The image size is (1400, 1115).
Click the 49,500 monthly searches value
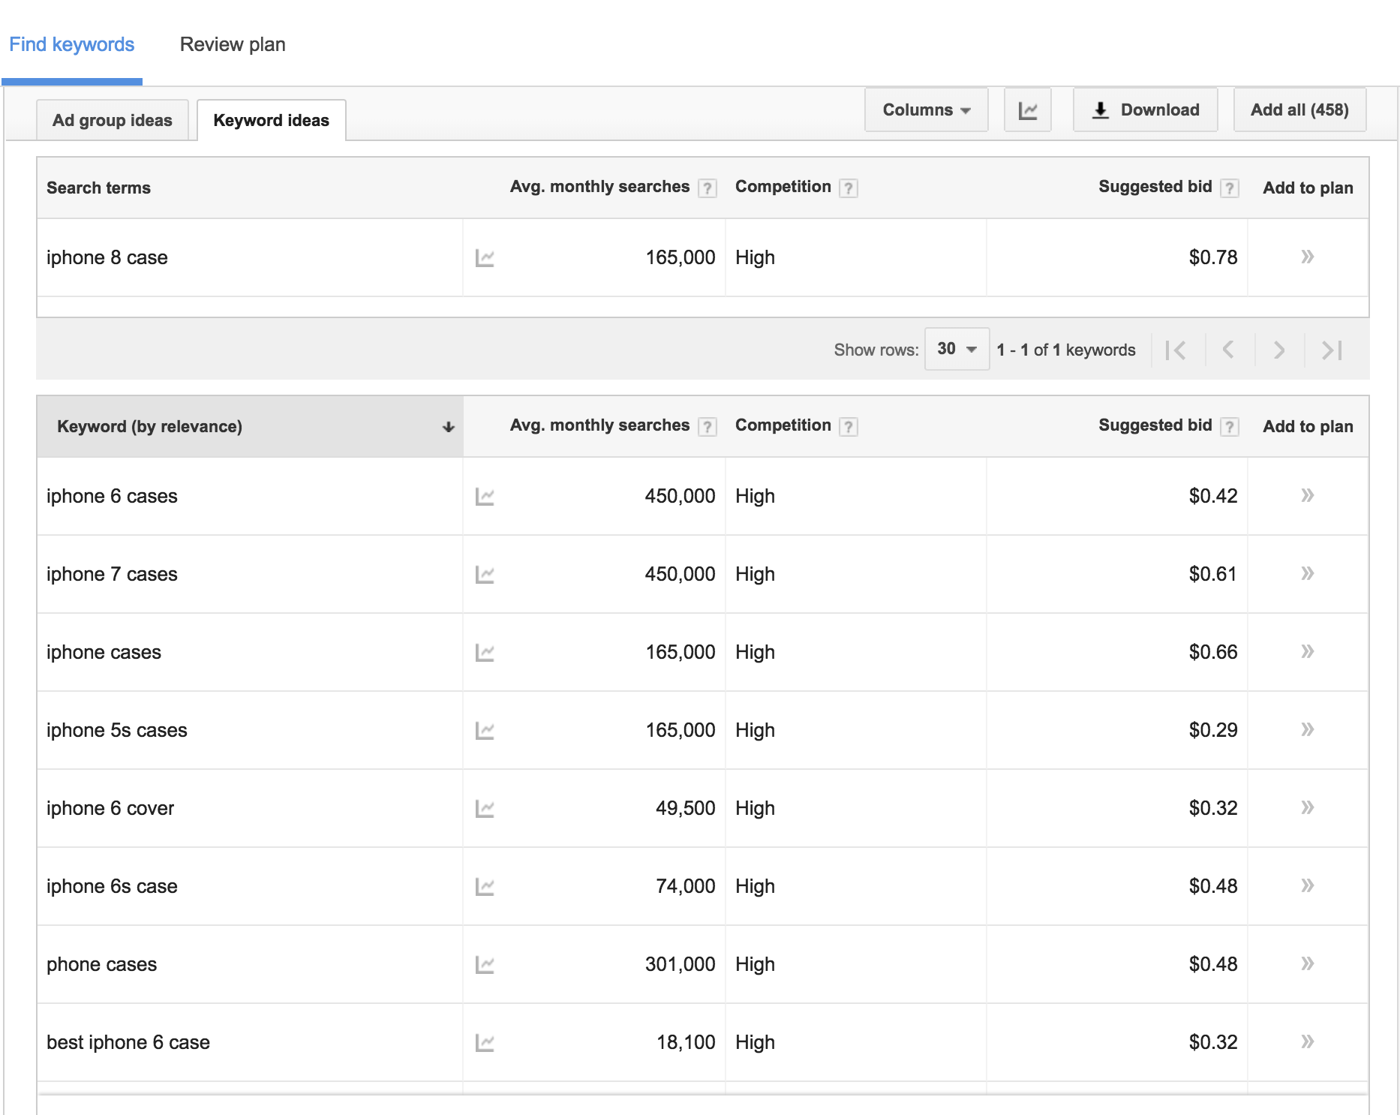[x=686, y=809]
